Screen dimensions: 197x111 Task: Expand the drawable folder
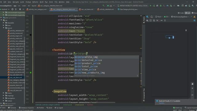(x=3, y=23)
